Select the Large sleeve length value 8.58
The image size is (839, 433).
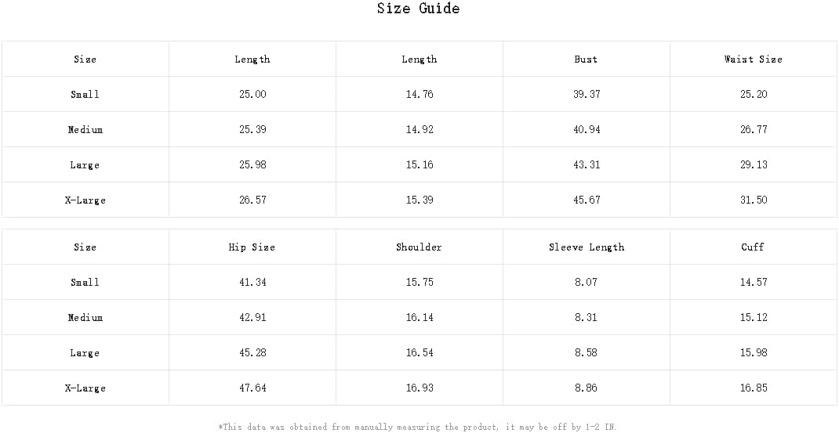click(586, 353)
